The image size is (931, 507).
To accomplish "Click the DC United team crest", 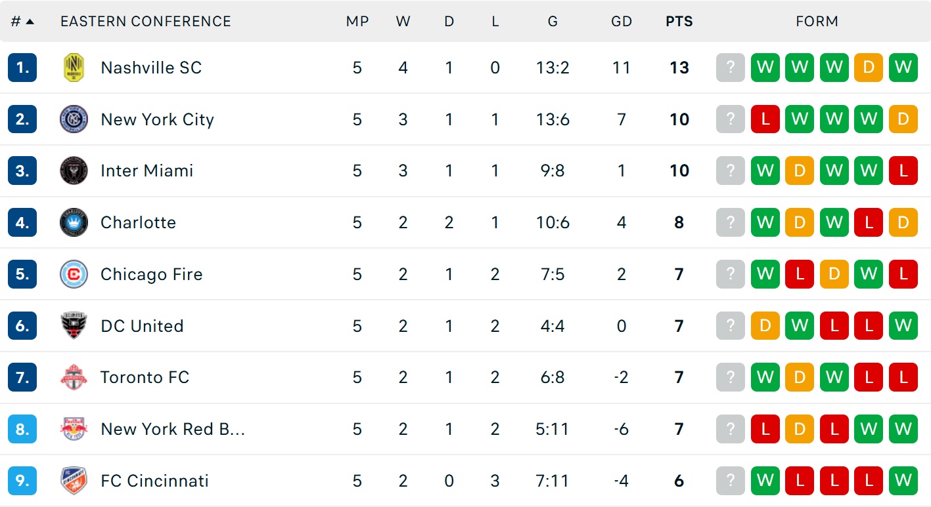I will coord(74,326).
